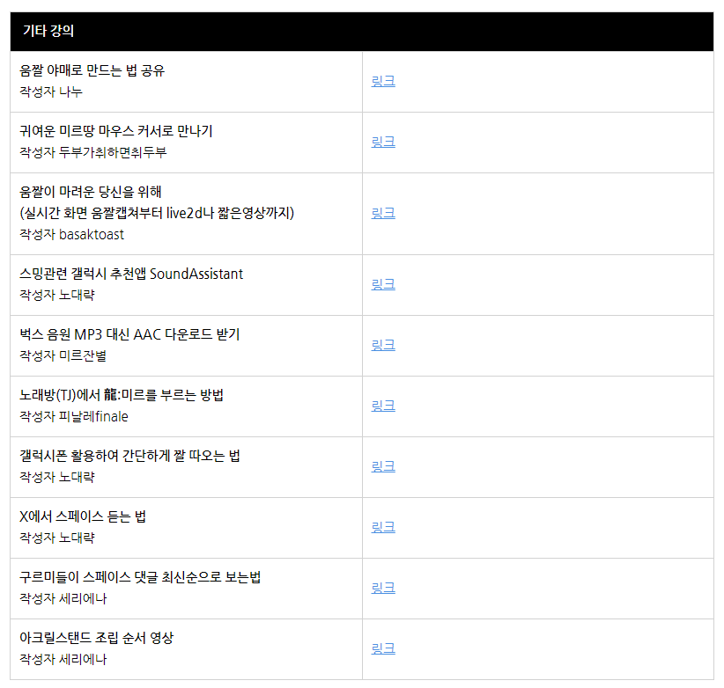Select the title 구르미들이 스페이스 댓글 최신순으로 보는법

click(x=140, y=577)
